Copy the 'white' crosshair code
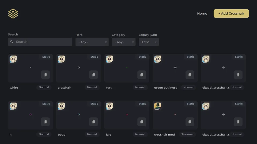The height and width of the screenshot is (144, 257). pyautogui.click(x=45, y=75)
